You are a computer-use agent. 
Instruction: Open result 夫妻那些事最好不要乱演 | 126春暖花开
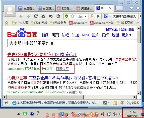point(42,54)
